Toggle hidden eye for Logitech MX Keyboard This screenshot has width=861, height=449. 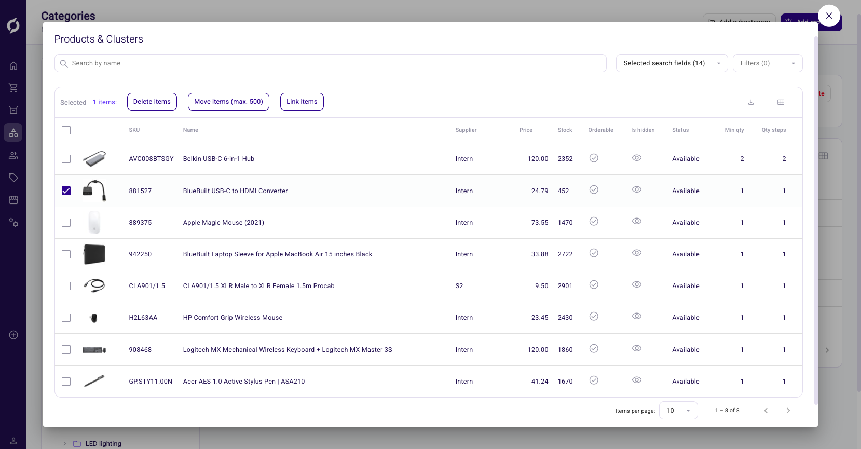pos(637,348)
